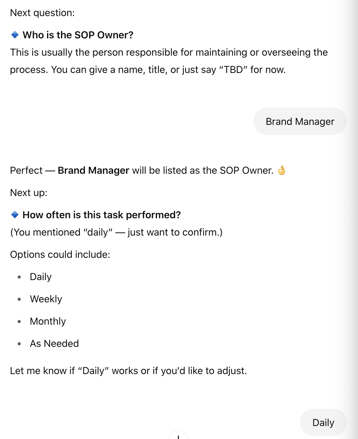Click the "As Needed" bullet list option
This screenshot has height=439, width=358.
(54, 343)
